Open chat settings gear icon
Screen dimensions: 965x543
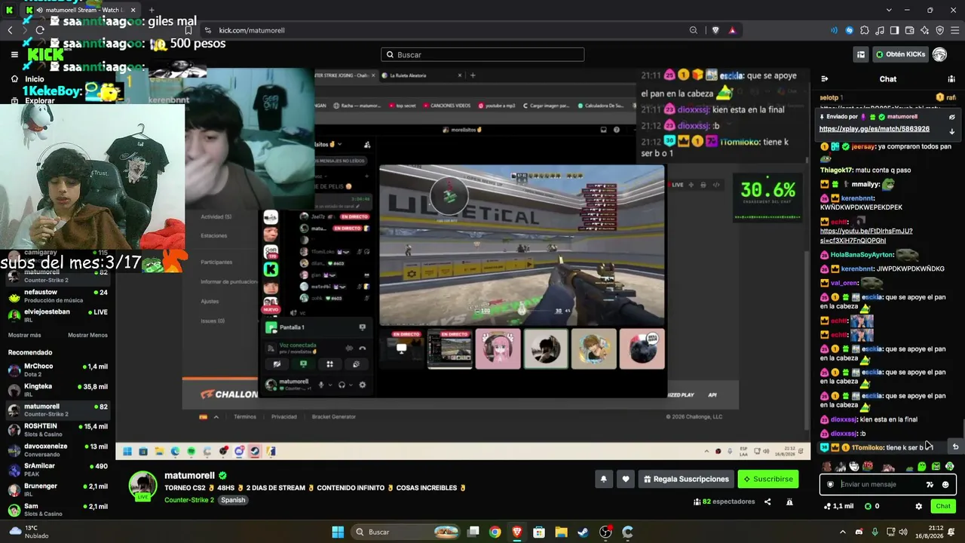pos(918,506)
